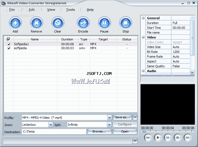Collapse the Video property group
This screenshot has height=147, width=198.
point(143,37)
